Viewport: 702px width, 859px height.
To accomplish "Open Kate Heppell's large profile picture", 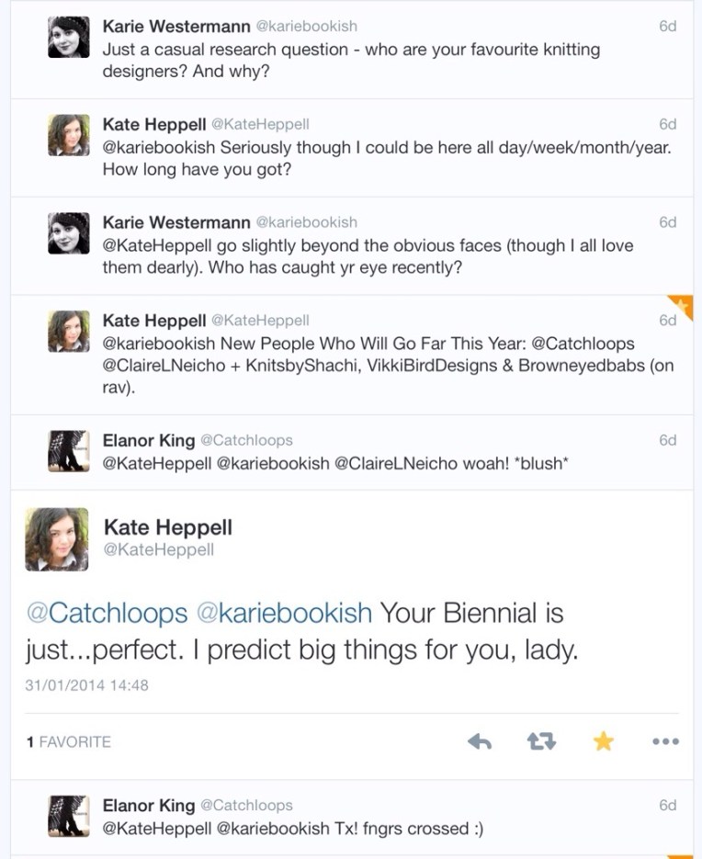I will (x=57, y=539).
